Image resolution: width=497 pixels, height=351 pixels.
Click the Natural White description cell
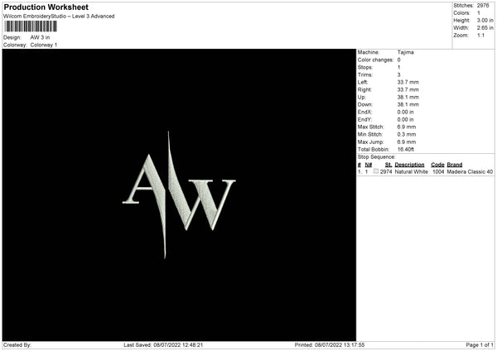[x=412, y=171]
